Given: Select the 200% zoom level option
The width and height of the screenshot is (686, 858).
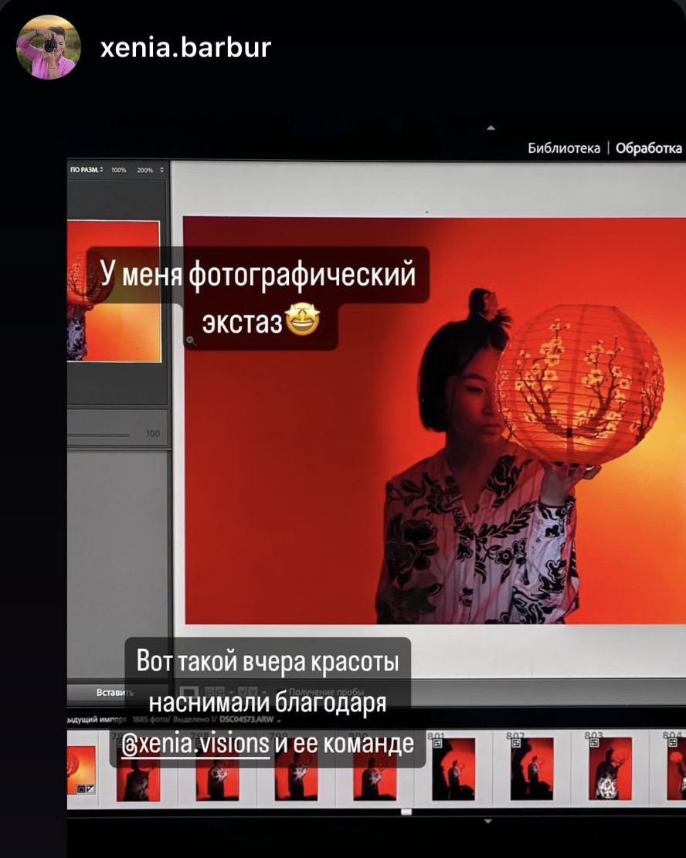Looking at the screenshot, I should coord(144,169).
